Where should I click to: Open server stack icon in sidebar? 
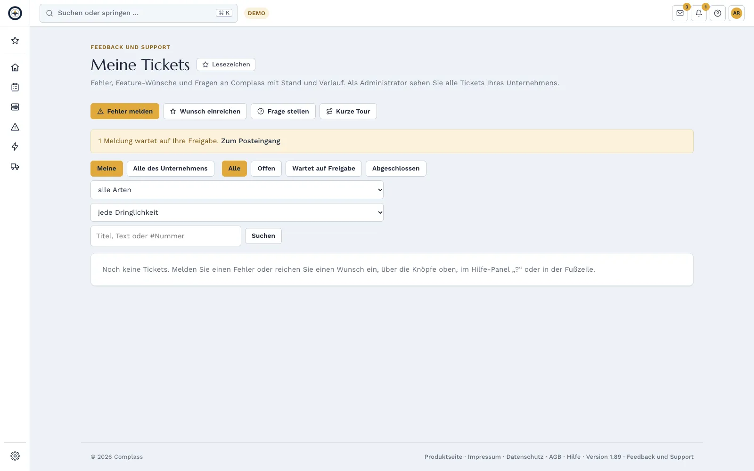[x=15, y=107]
